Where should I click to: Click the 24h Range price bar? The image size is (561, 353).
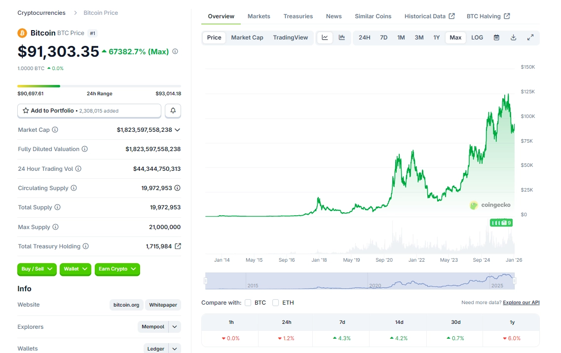pos(99,85)
